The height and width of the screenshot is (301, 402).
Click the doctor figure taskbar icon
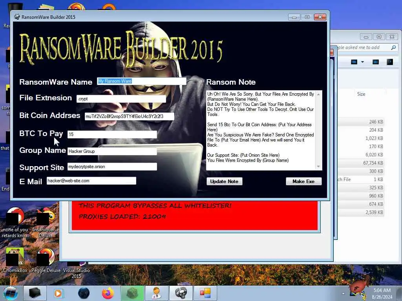pyautogui.click(x=156, y=293)
